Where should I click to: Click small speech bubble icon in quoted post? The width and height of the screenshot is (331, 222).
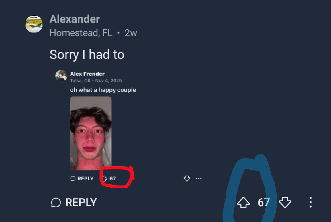click(73, 178)
